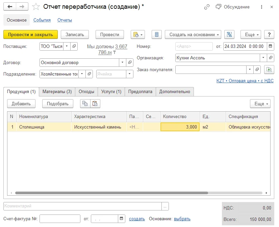This screenshot has height=227, width=279.
Task: Switch to the Предоплата tab
Action: pos(140,92)
